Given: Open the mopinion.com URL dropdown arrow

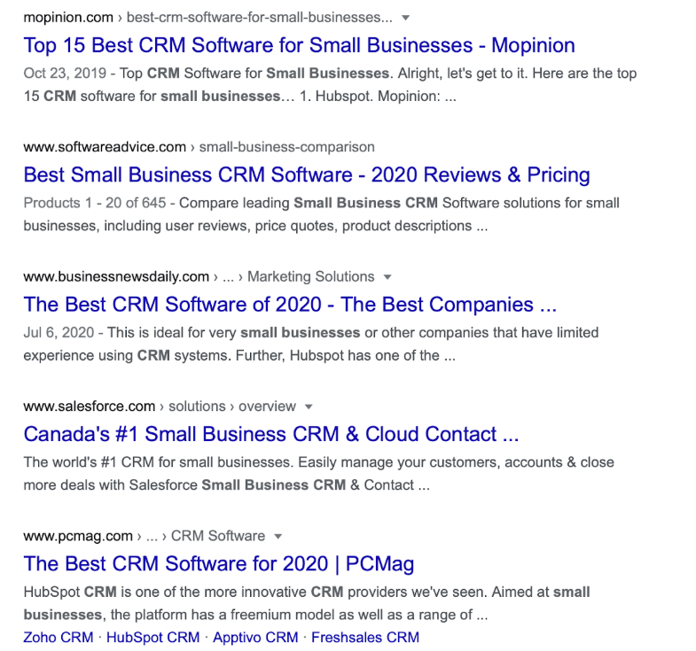Looking at the screenshot, I should pos(405,18).
